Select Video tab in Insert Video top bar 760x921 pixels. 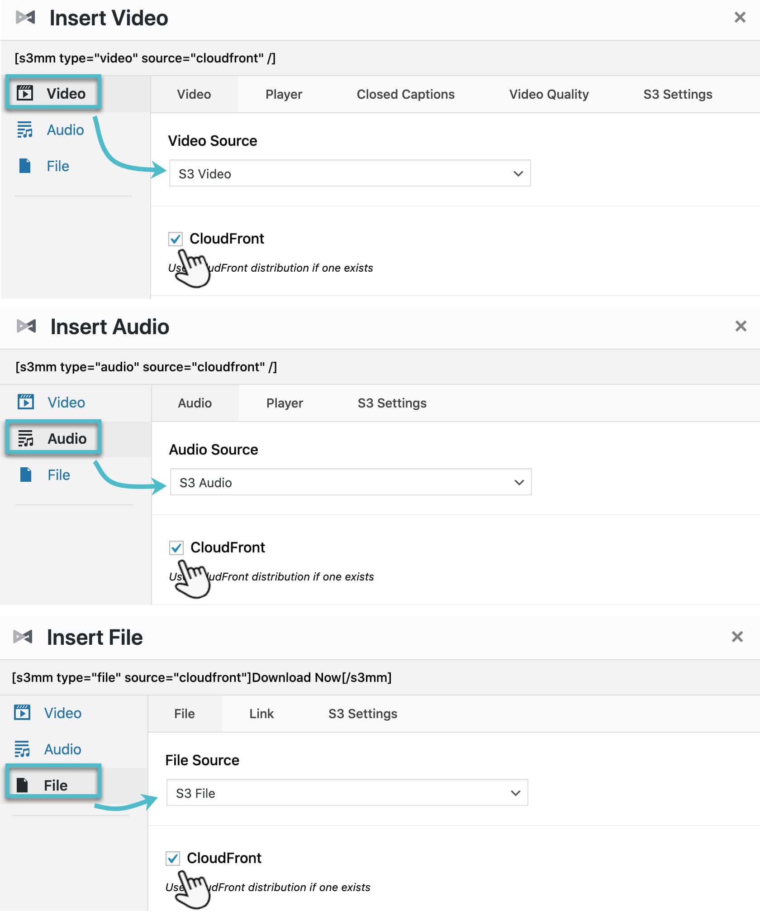[194, 94]
